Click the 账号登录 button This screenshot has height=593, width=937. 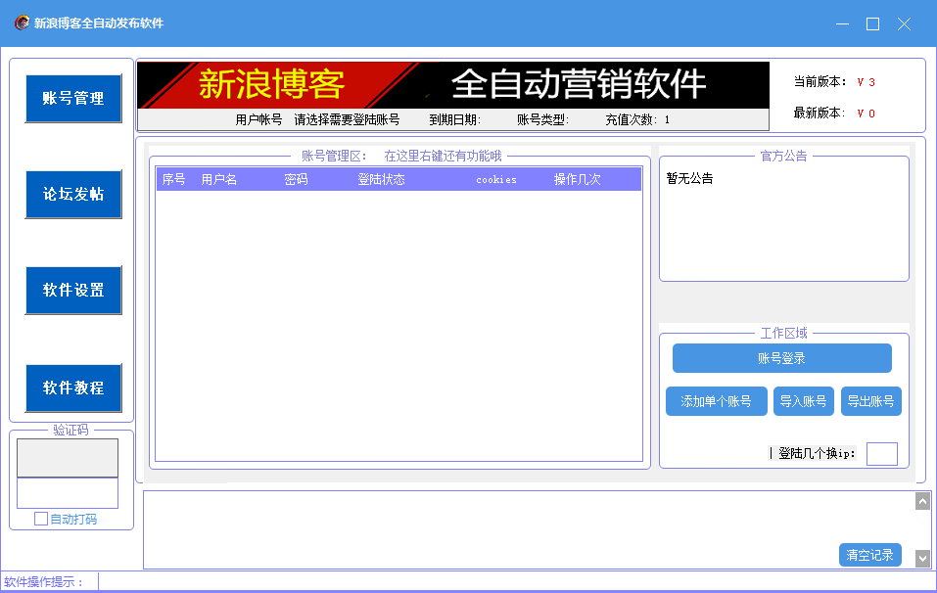(781, 358)
